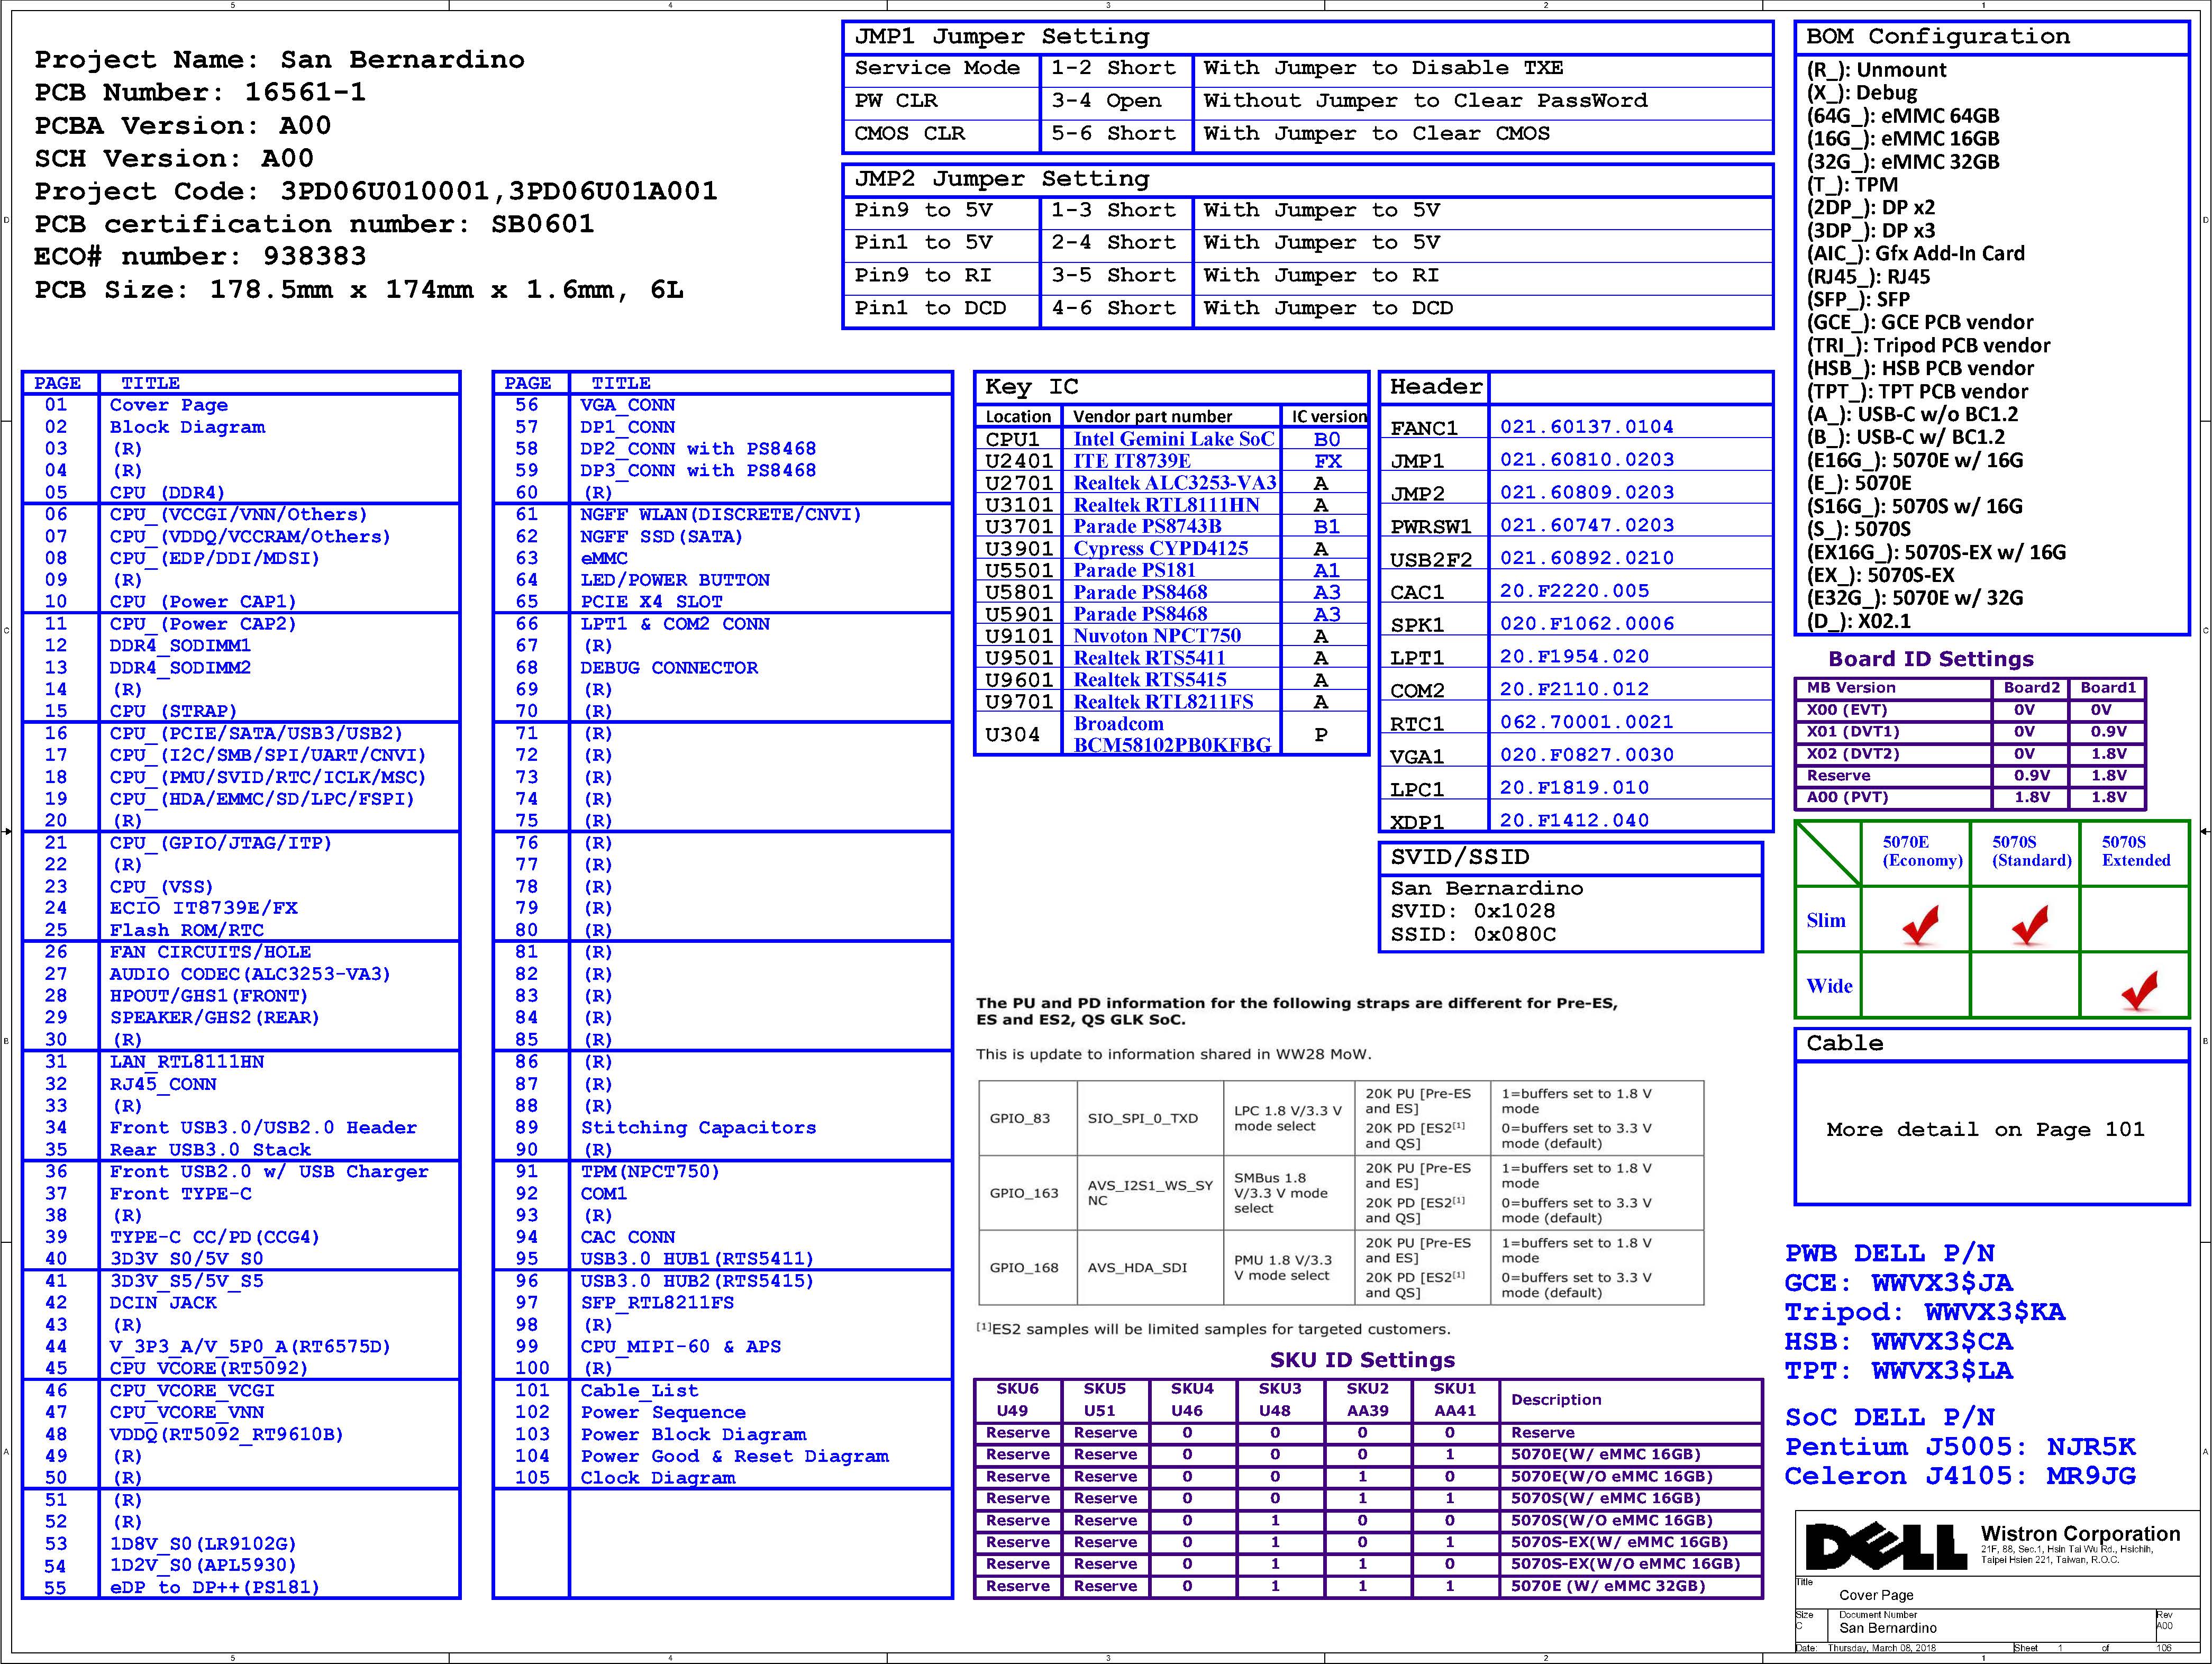Select '5070E (W/ eMMC 32GB)' SKU description

coord(1608,1586)
